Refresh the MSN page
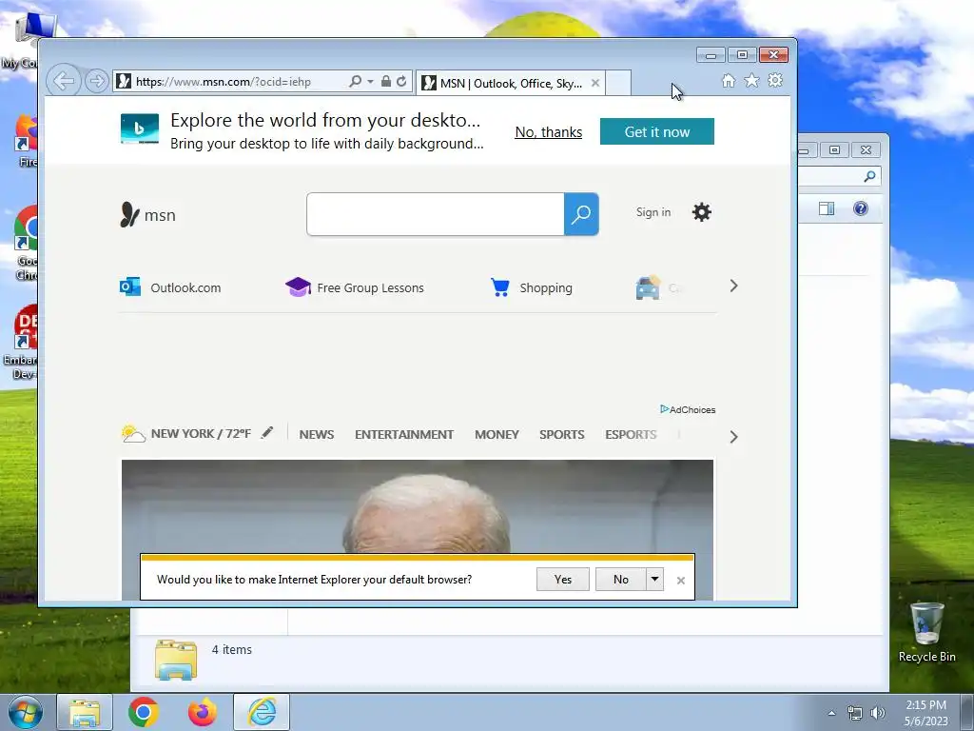974x731 pixels. [401, 82]
